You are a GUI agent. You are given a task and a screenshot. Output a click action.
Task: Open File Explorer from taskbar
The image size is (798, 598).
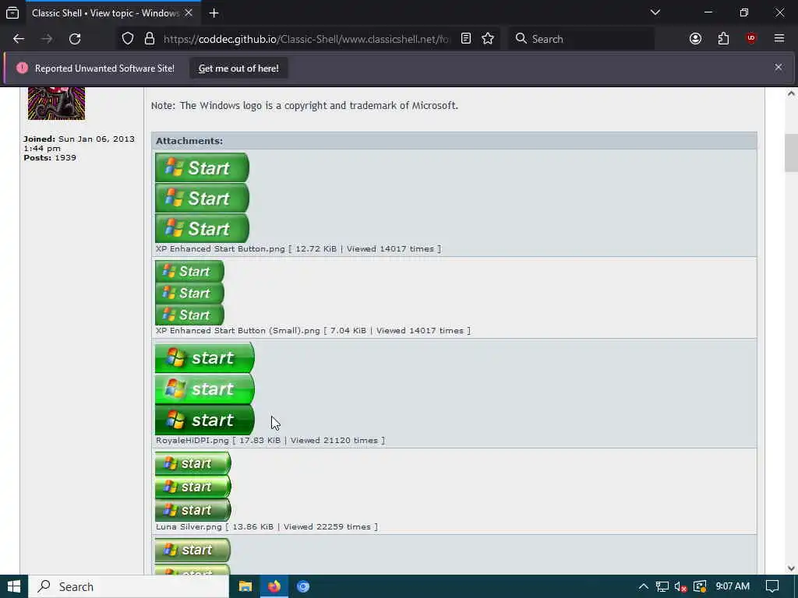point(245,586)
